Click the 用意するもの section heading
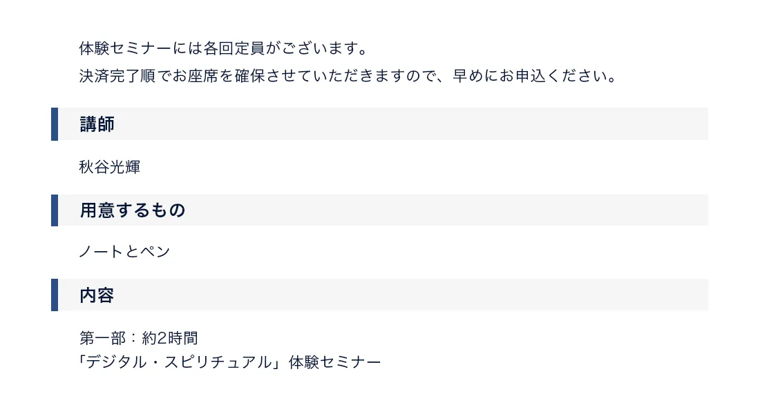This screenshot has height=405, width=760. (x=133, y=210)
